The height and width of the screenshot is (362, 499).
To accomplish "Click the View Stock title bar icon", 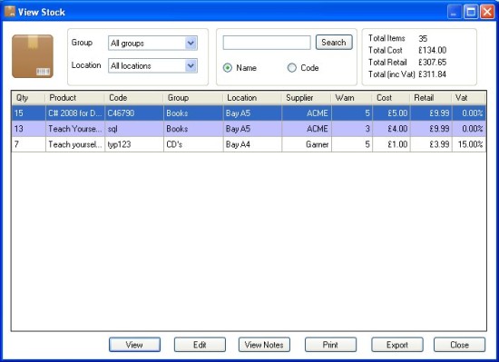I will [10, 12].
